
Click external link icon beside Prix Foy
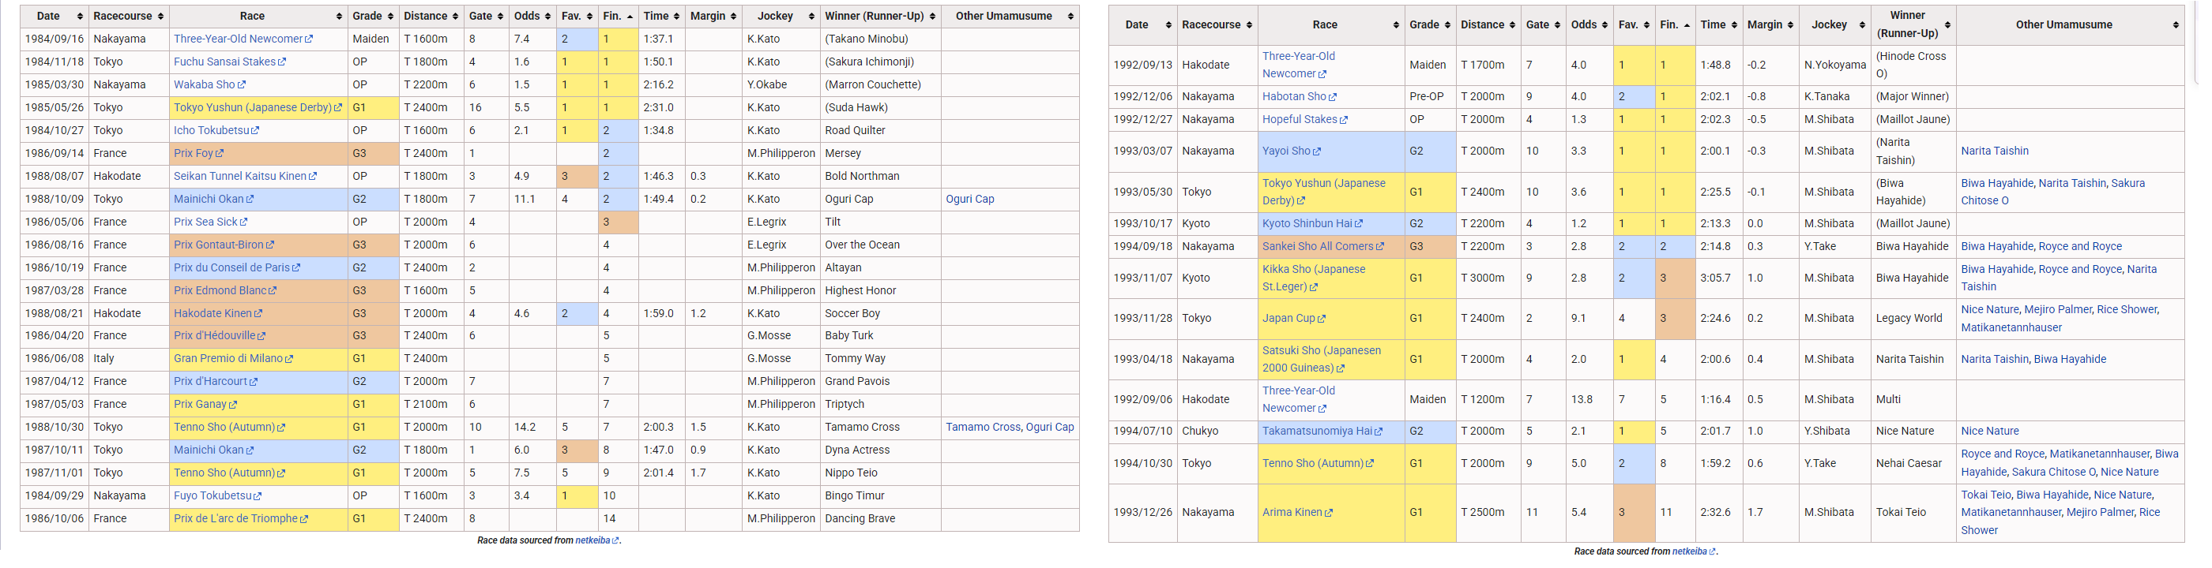pyautogui.click(x=220, y=154)
